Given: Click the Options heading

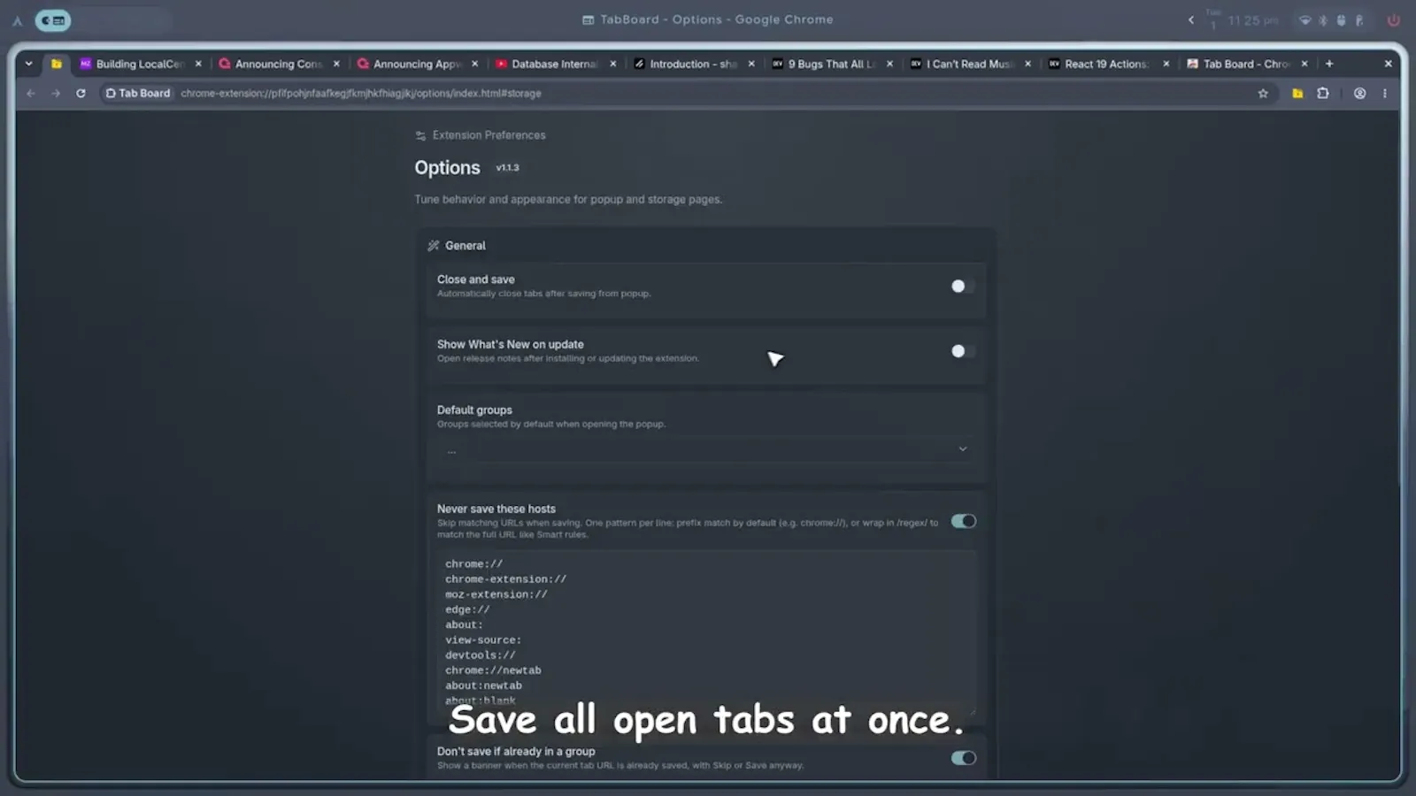Looking at the screenshot, I should click(x=447, y=167).
